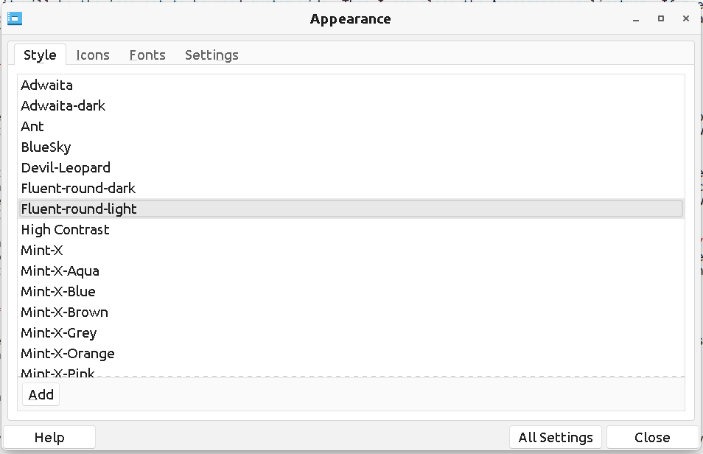703x454 pixels.
Task: Go to the Settings tab
Action: click(211, 55)
